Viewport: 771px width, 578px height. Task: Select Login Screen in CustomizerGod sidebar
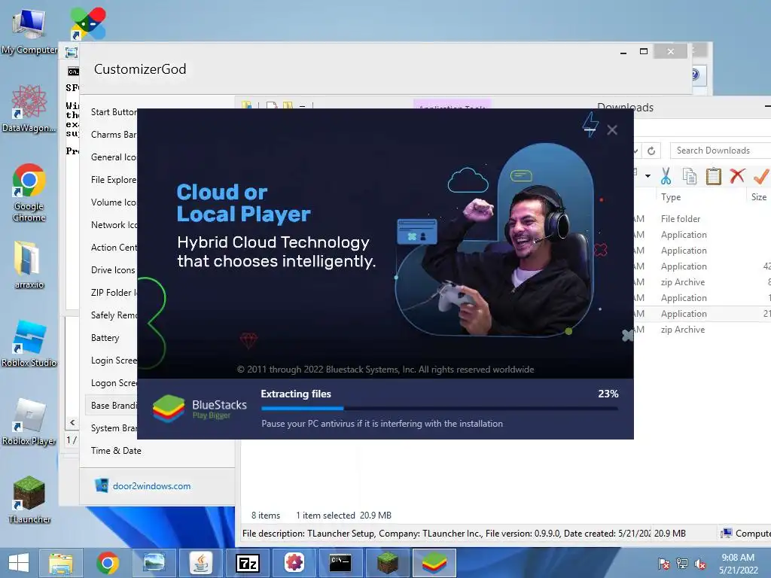[114, 360]
